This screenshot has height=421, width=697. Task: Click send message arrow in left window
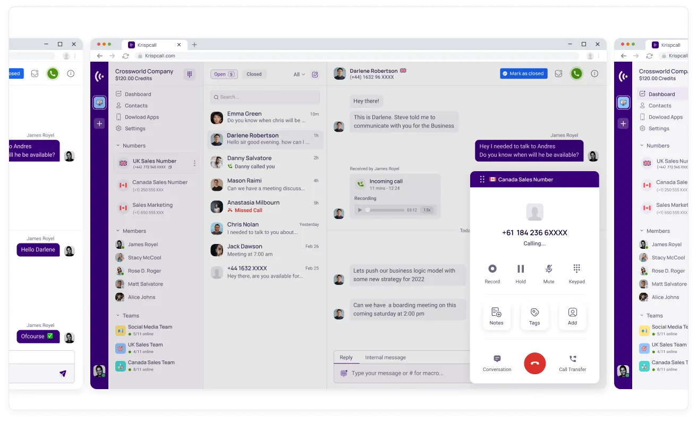[63, 374]
